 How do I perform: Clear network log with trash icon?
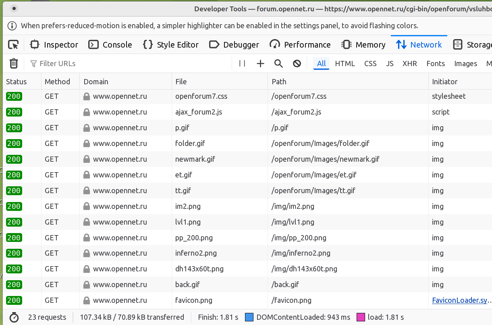point(14,63)
